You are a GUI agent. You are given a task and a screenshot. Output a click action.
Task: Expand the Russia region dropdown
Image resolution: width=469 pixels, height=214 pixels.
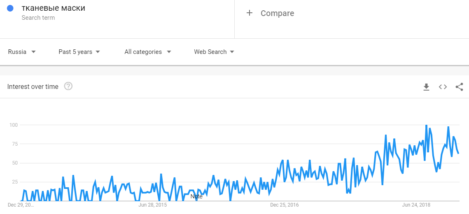coord(22,52)
